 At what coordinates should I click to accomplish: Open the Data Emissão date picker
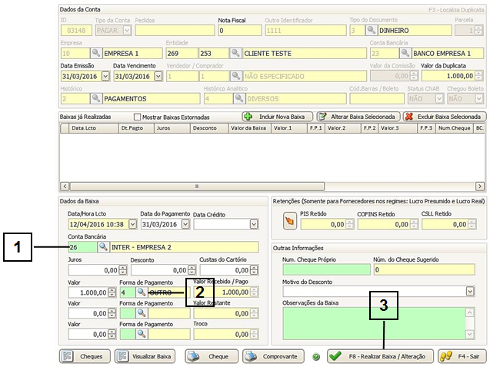[104, 76]
